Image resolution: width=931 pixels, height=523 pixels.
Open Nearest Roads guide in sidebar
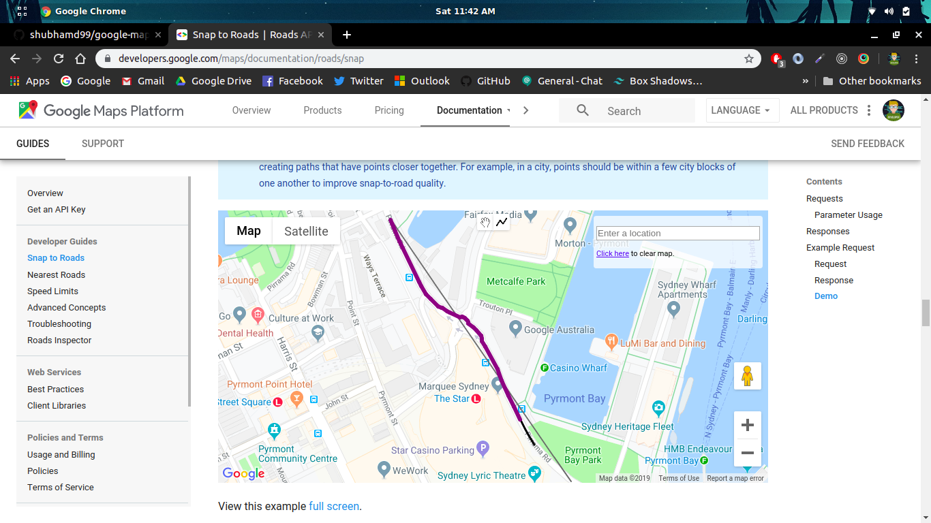(x=57, y=274)
